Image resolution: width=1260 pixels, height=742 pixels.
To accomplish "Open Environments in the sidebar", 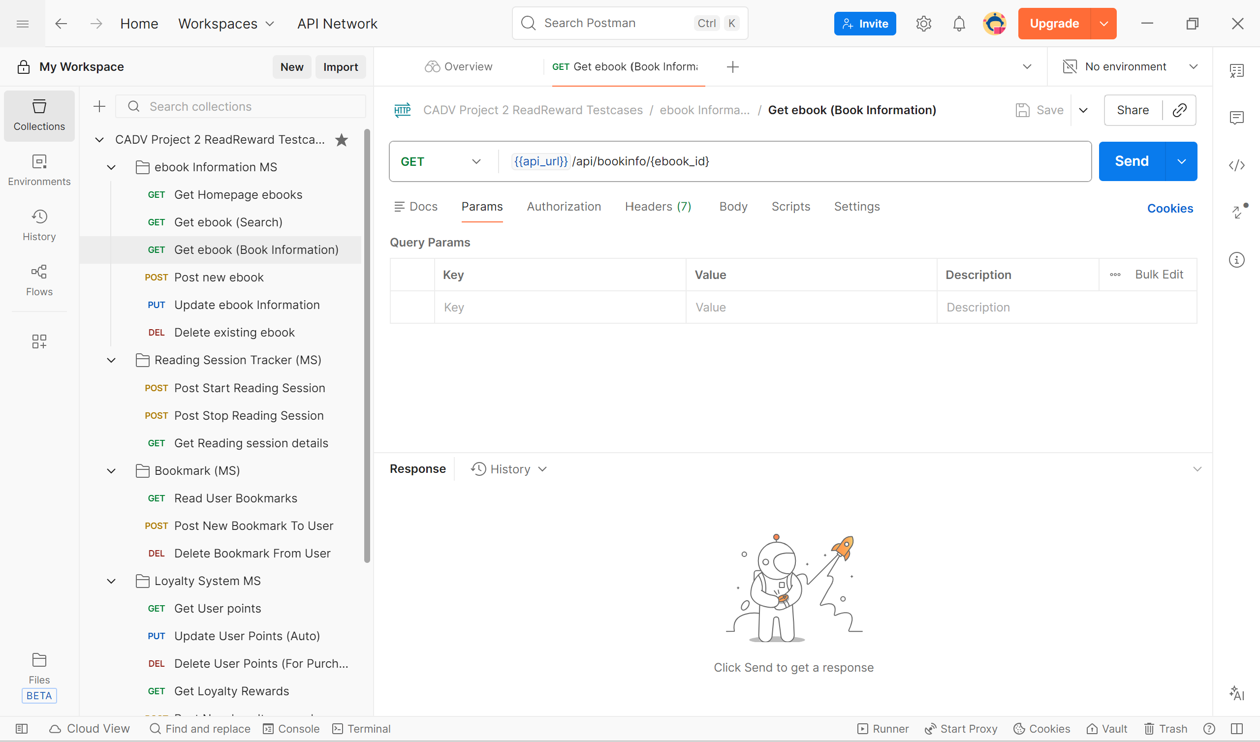I will [x=39, y=171].
